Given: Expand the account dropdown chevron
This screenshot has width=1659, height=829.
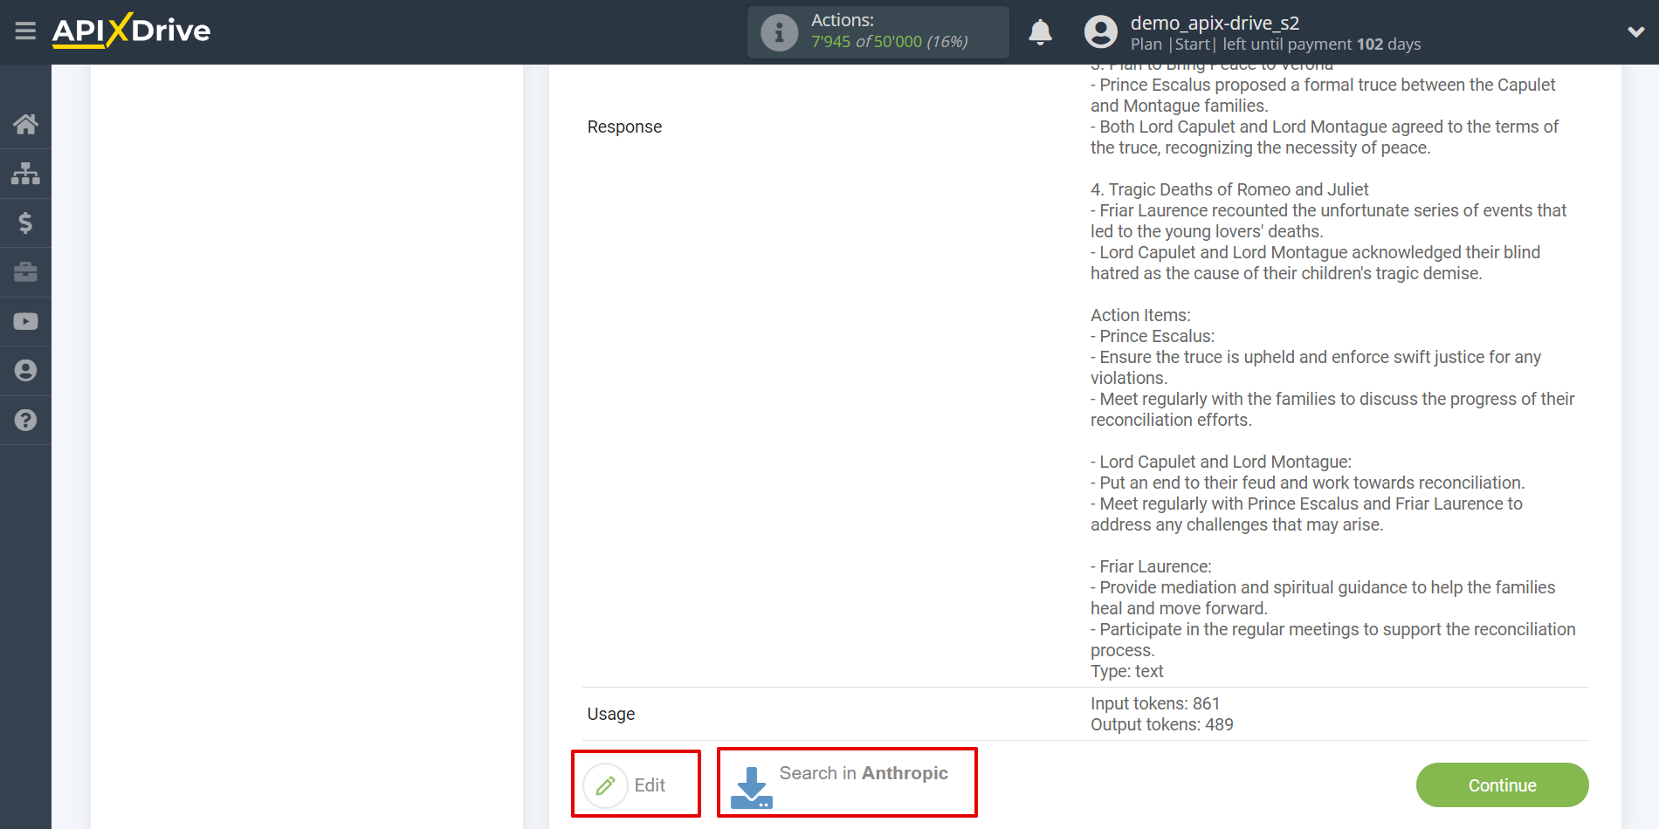Looking at the screenshot, I should click(1635, 32).
